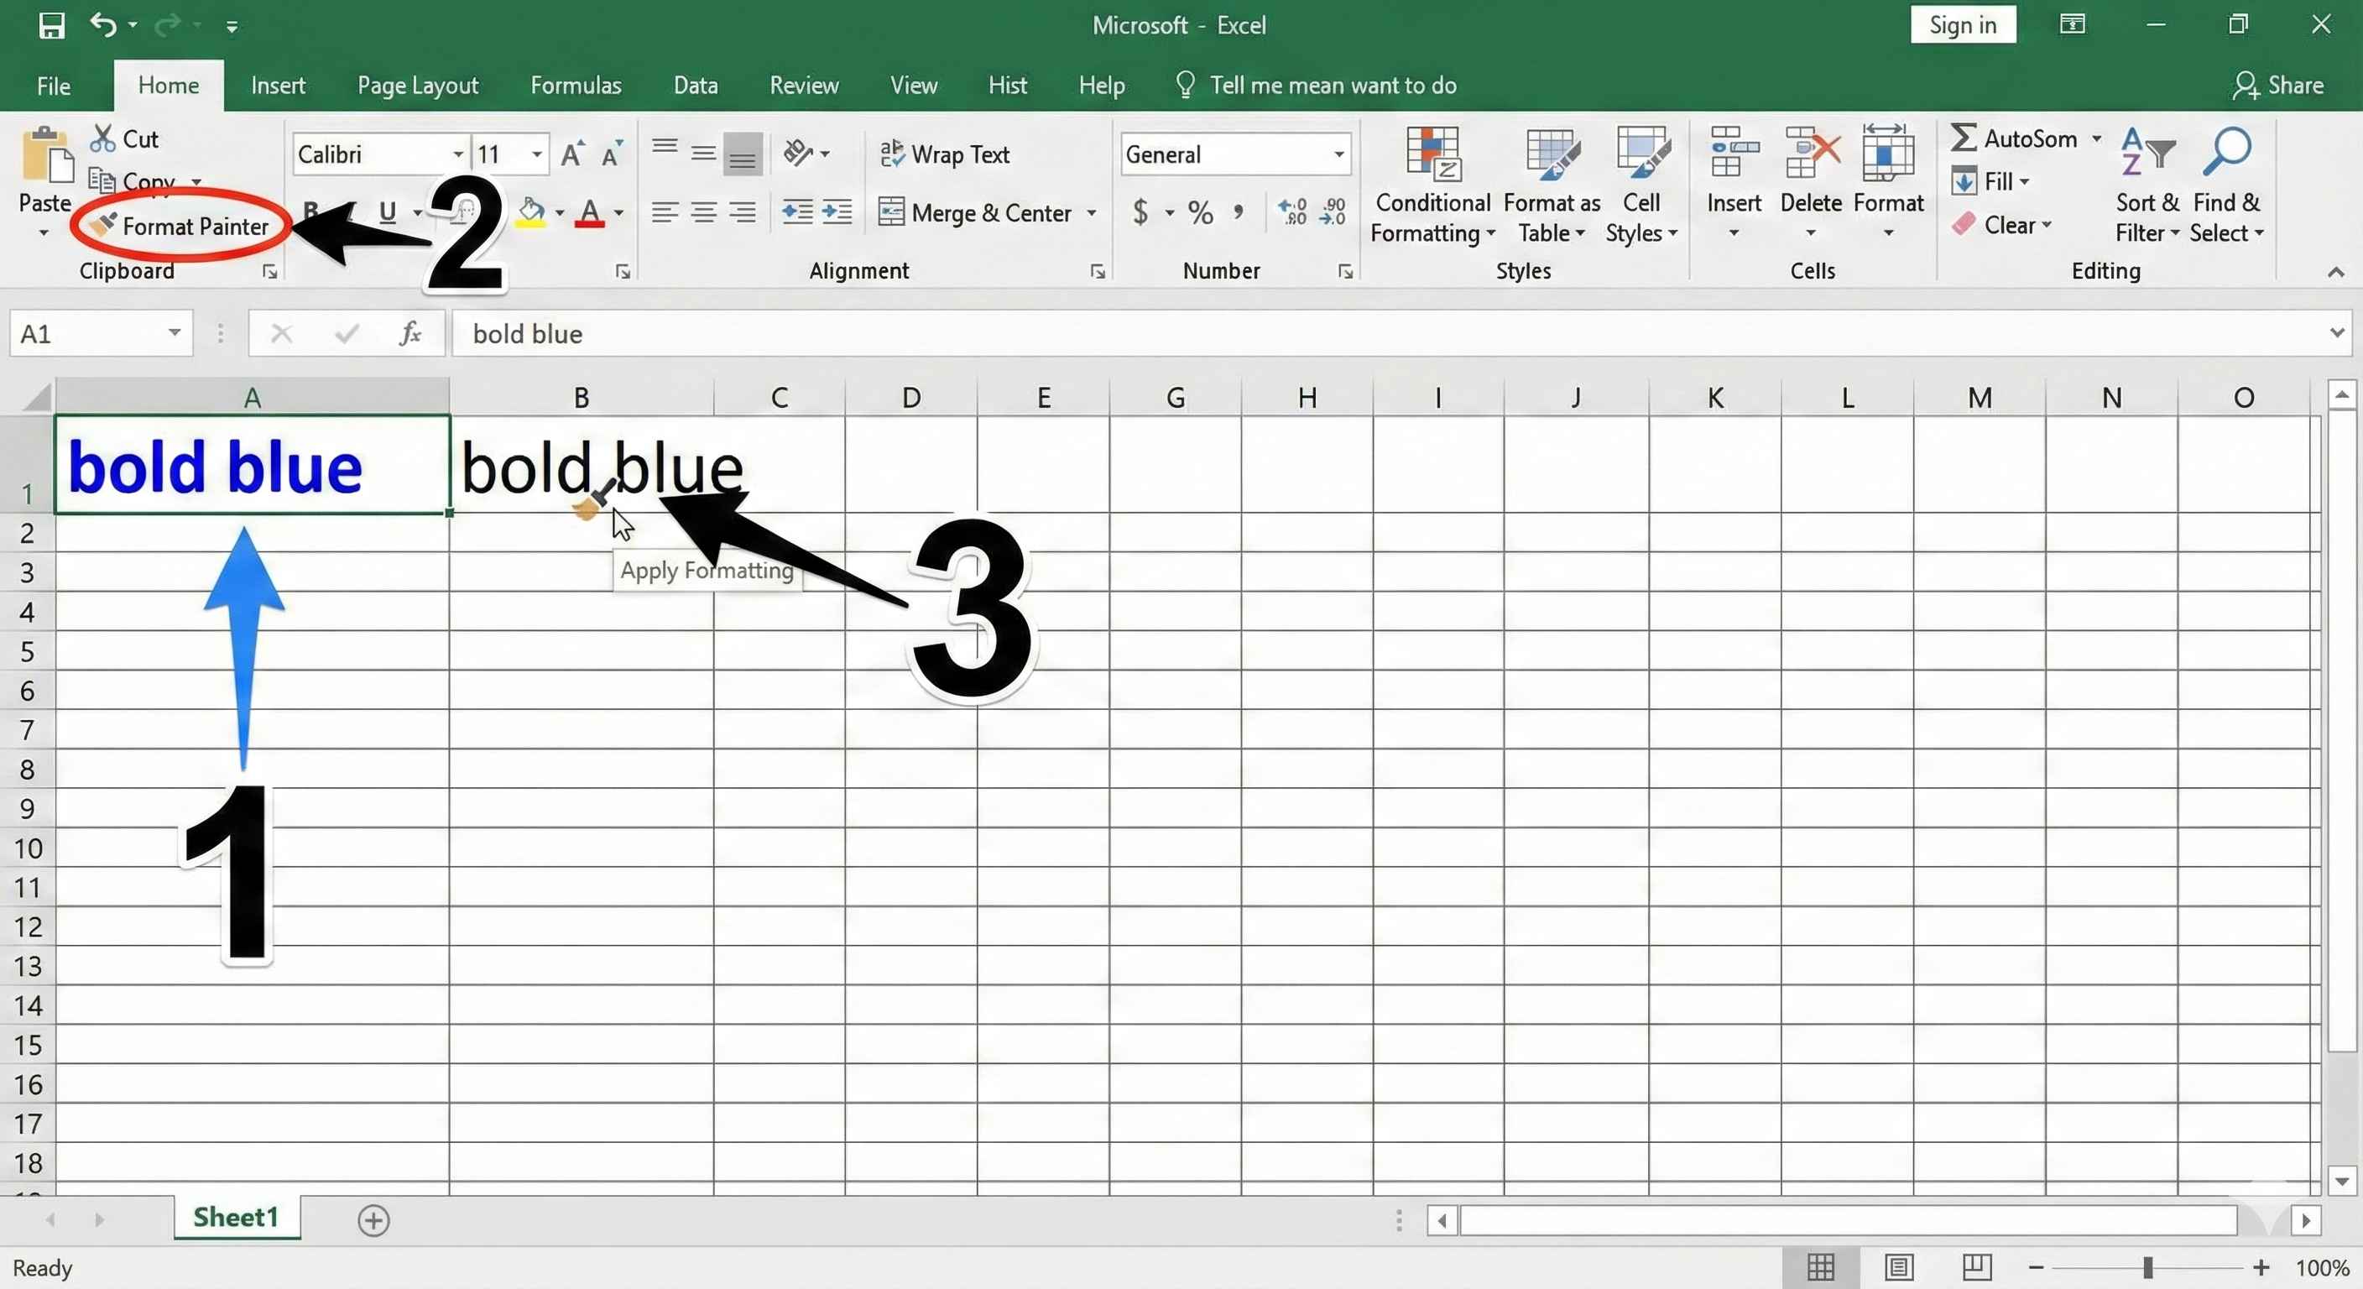This screenshot has width=2363, height=1289.
Task: Click the Share button
Action: pos(2277,86)
